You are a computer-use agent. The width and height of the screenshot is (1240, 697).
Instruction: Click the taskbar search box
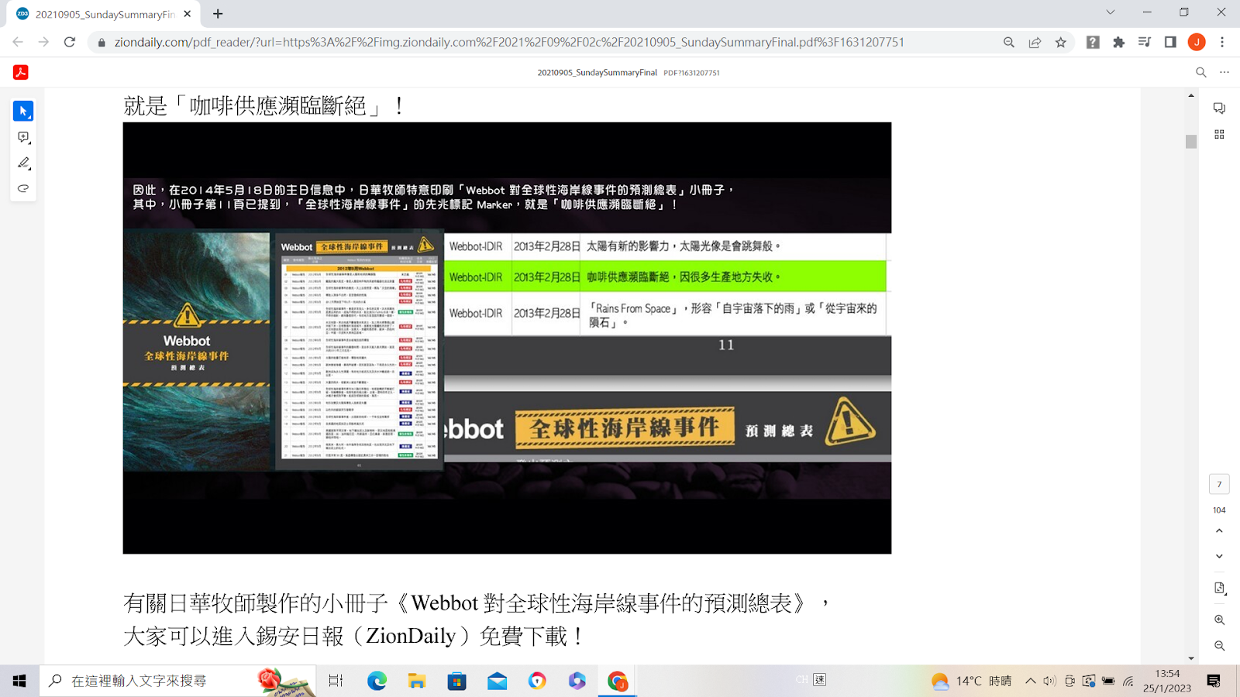coord(177,681)
